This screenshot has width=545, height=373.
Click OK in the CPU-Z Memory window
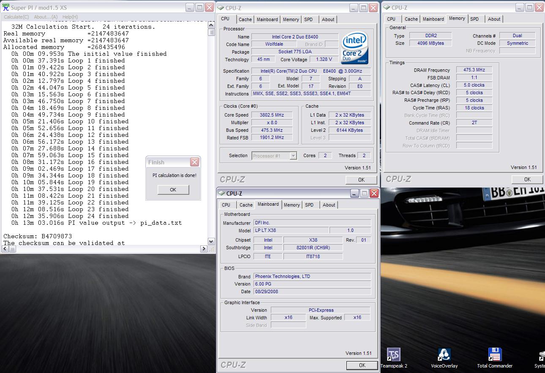(527, 179)
